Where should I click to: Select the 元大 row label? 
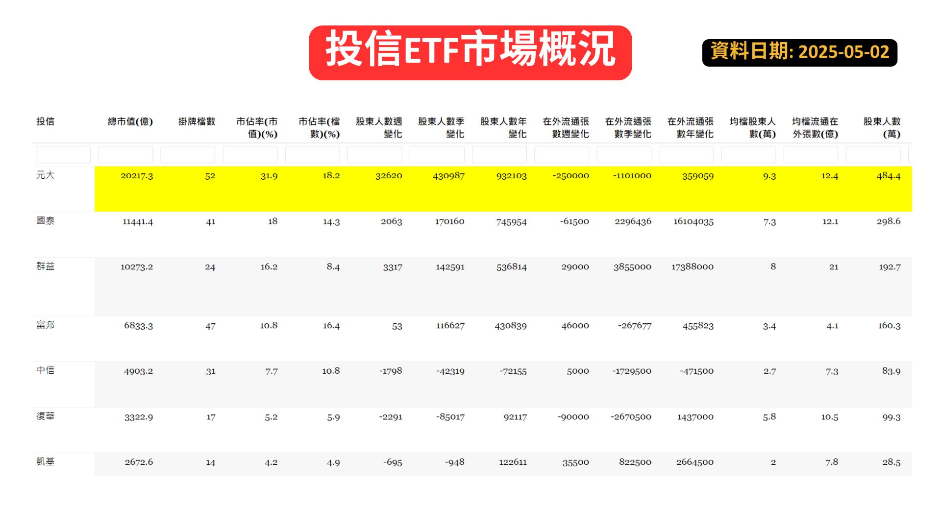[x=45, y=175]
